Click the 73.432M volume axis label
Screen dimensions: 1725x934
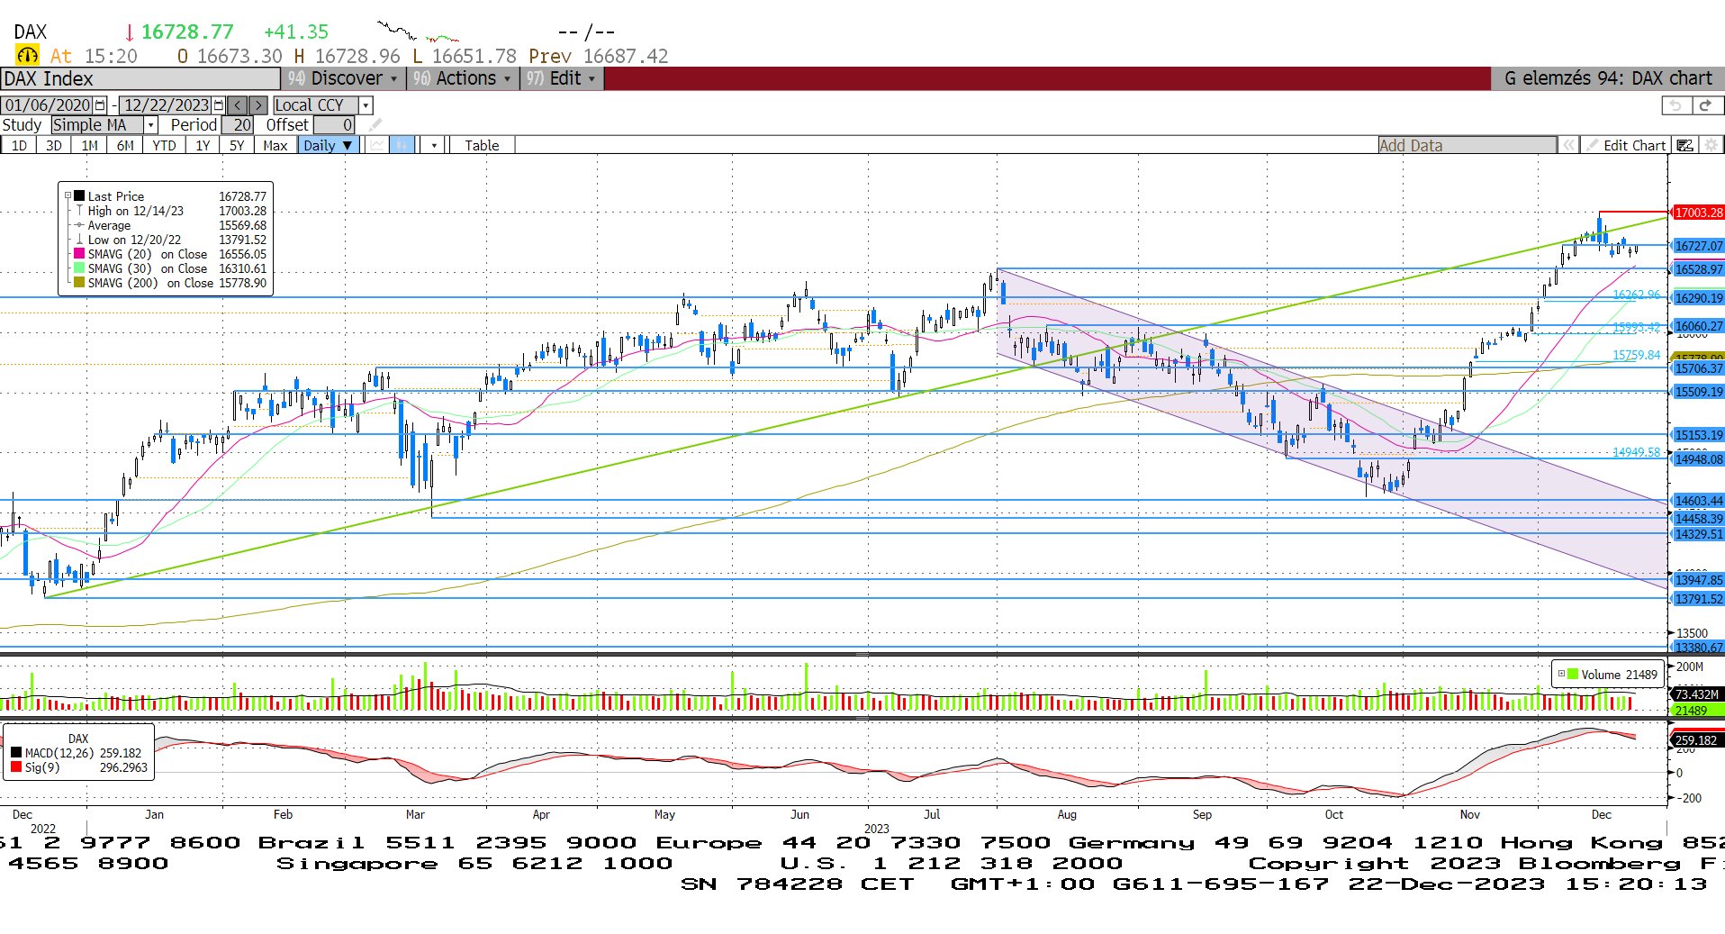click(x=1696, y=694)
